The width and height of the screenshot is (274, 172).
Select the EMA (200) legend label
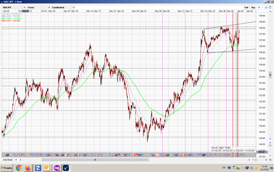(11, 18)
